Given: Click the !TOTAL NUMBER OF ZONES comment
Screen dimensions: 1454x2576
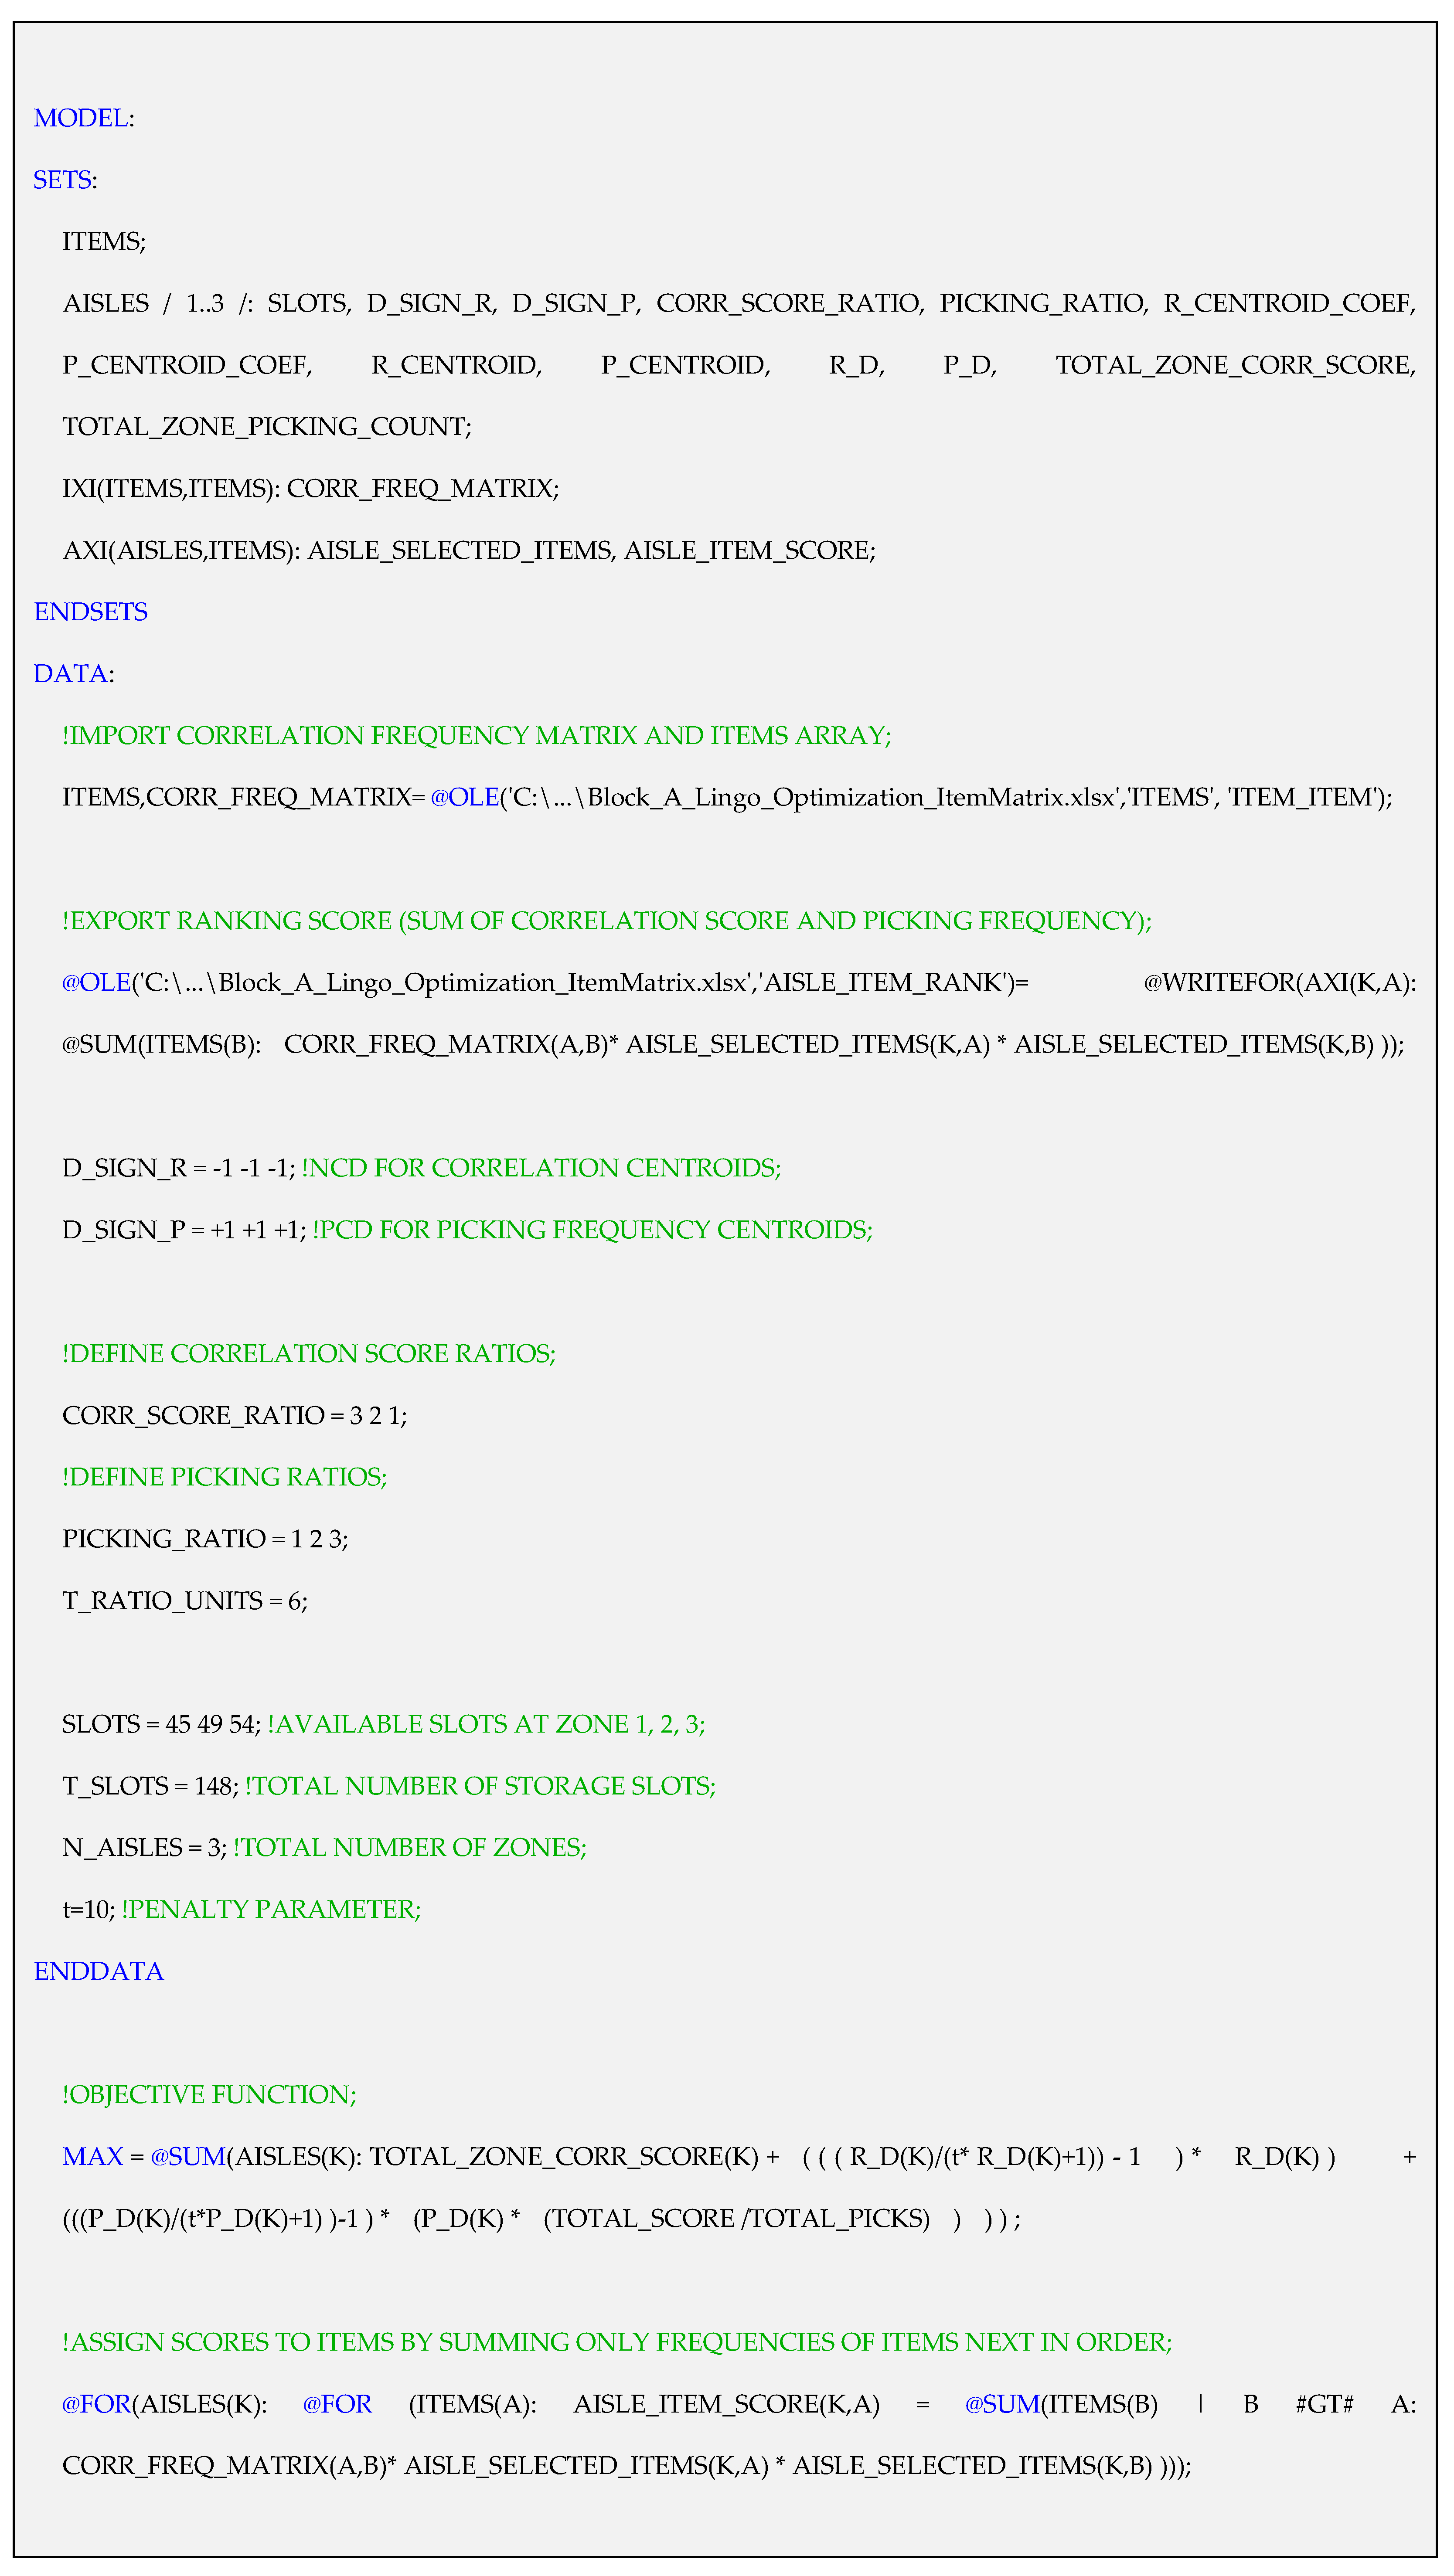Looking at the screenshot, I should pos(410,1848).
